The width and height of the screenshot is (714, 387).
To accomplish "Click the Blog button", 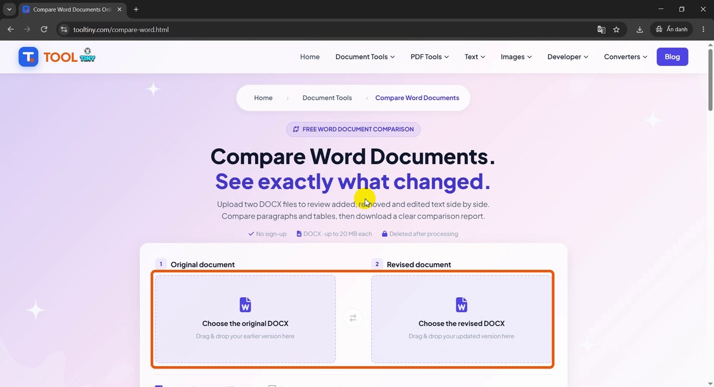I will click(672, 57).
